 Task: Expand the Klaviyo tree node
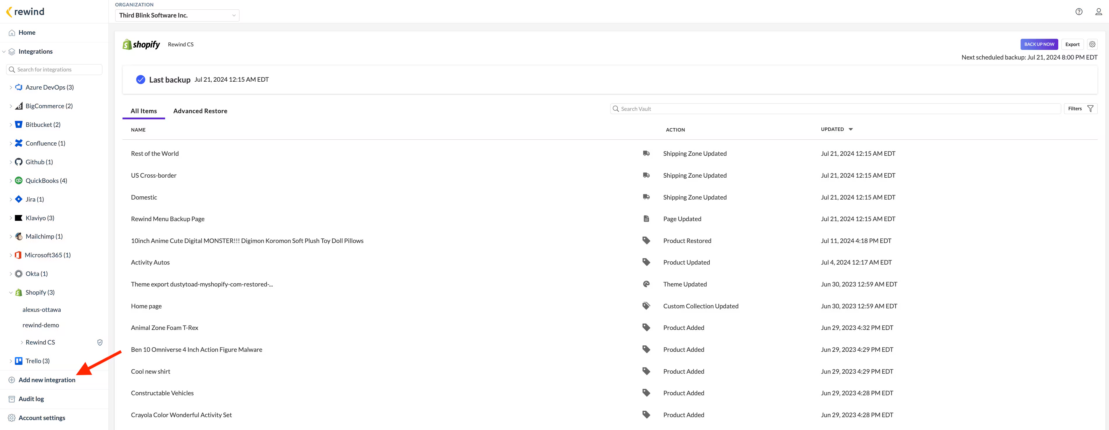pos(11,218)
